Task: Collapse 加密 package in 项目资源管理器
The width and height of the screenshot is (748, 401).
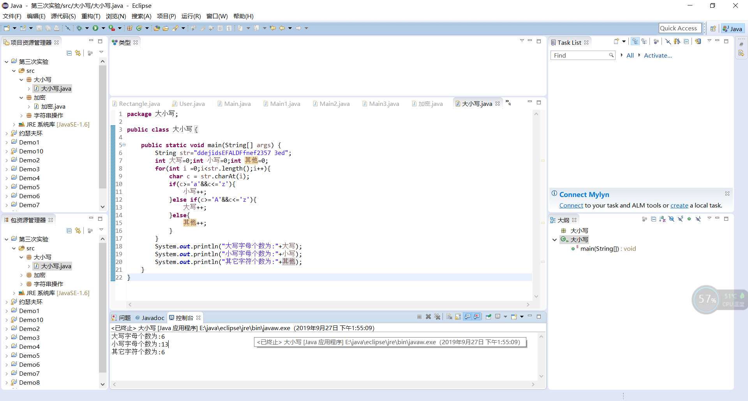Action: click(x=21, y=98)
